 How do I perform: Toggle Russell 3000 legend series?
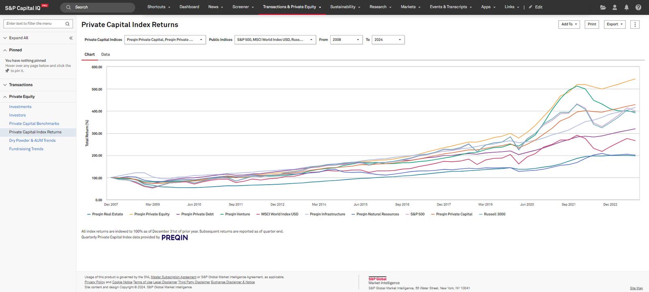(492, 214)
